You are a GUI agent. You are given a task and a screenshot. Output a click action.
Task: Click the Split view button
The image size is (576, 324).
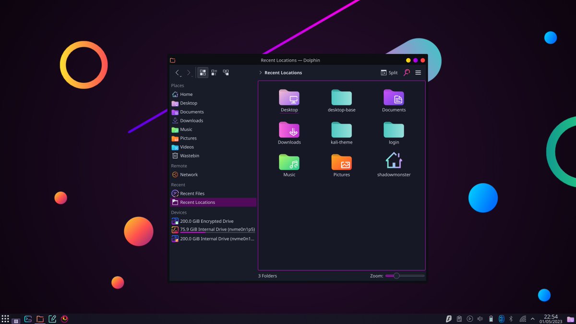tap(389, 72)
